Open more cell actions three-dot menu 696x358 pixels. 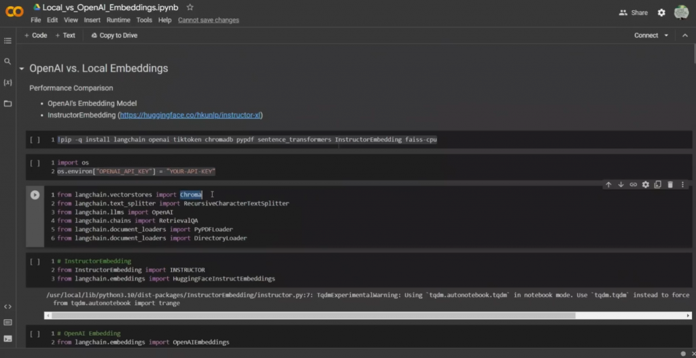682,185
